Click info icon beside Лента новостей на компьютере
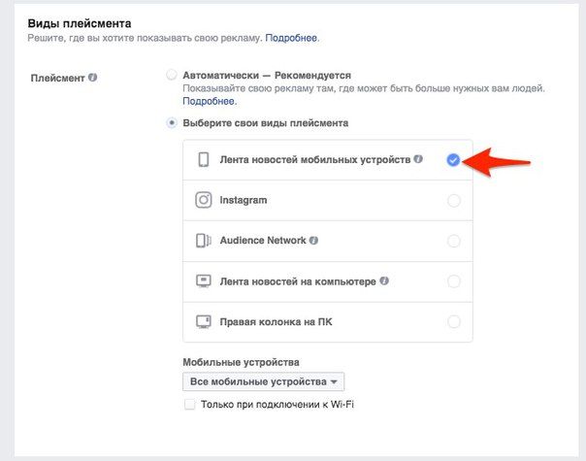The height and width of the screenshot is (461, 586). (x=384, y=280)
